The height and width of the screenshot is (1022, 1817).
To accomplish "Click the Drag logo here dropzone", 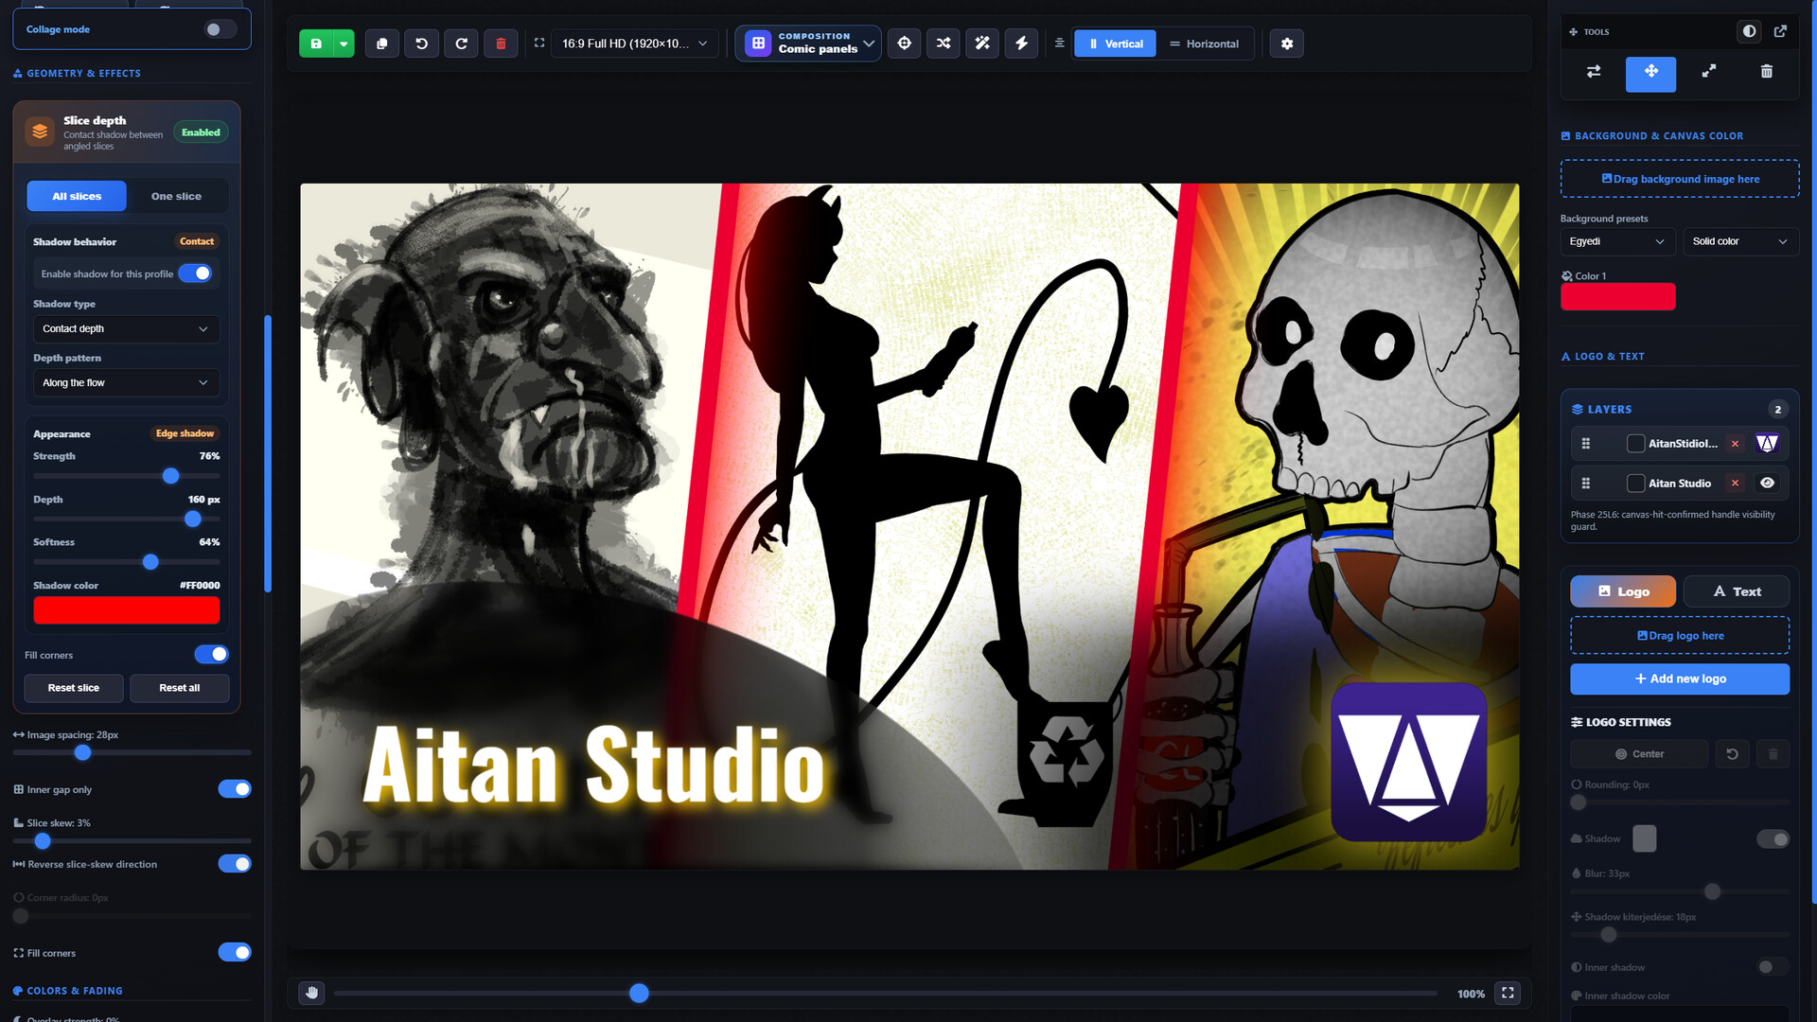I will point(1680,636).
